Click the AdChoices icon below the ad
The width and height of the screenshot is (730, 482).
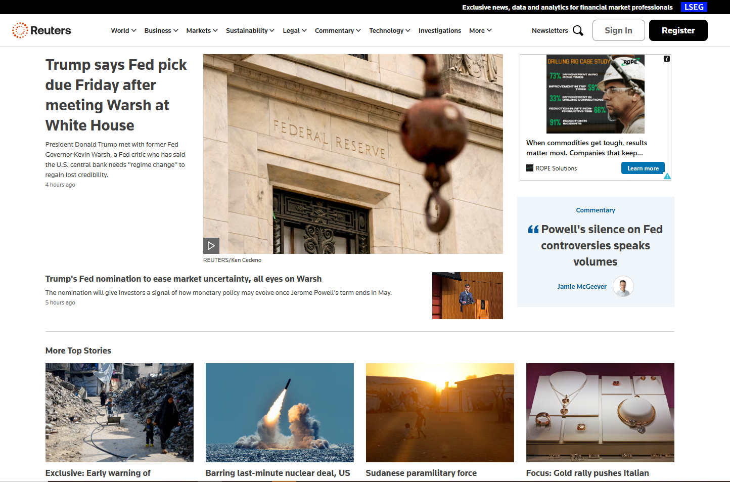[667, 176]
